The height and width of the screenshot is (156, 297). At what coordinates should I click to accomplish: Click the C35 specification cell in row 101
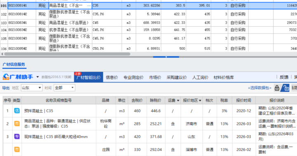coord(107,6)
